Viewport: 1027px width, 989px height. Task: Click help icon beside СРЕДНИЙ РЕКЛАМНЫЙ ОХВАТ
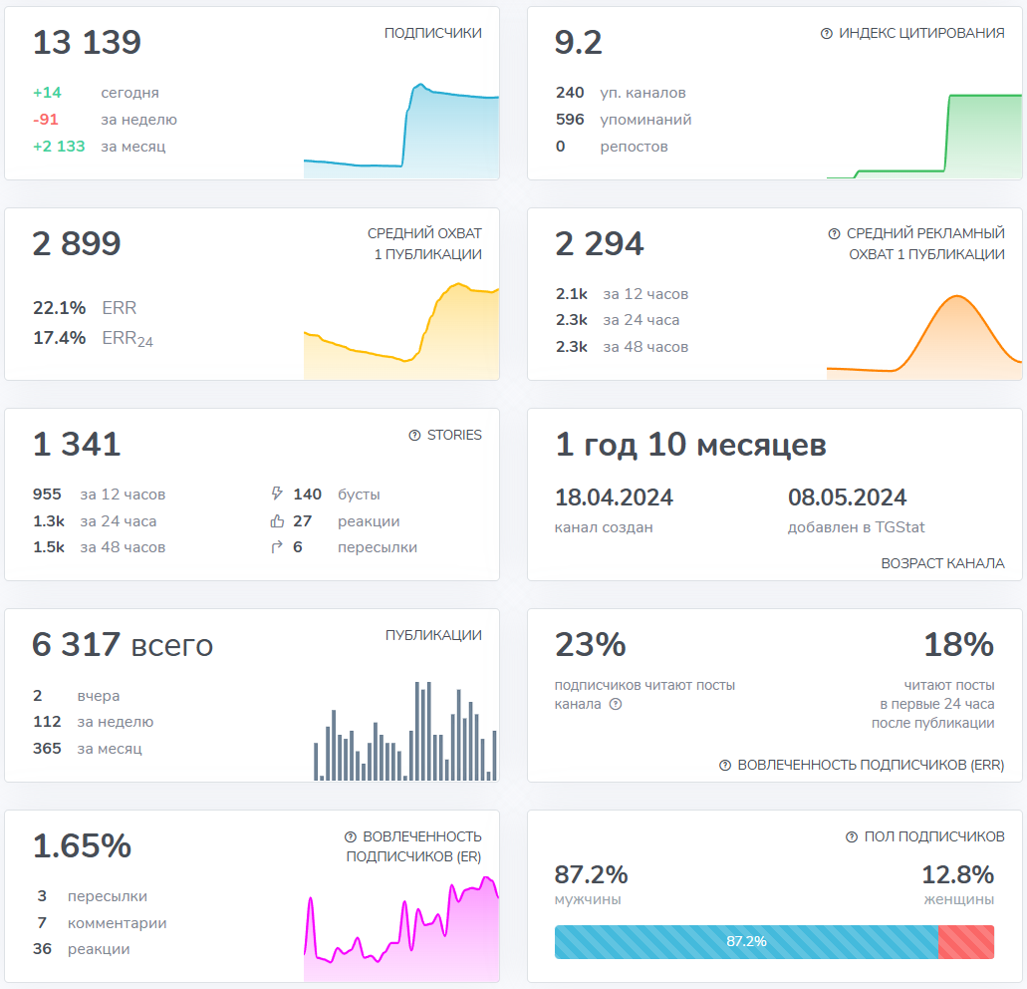click(835, 234)
